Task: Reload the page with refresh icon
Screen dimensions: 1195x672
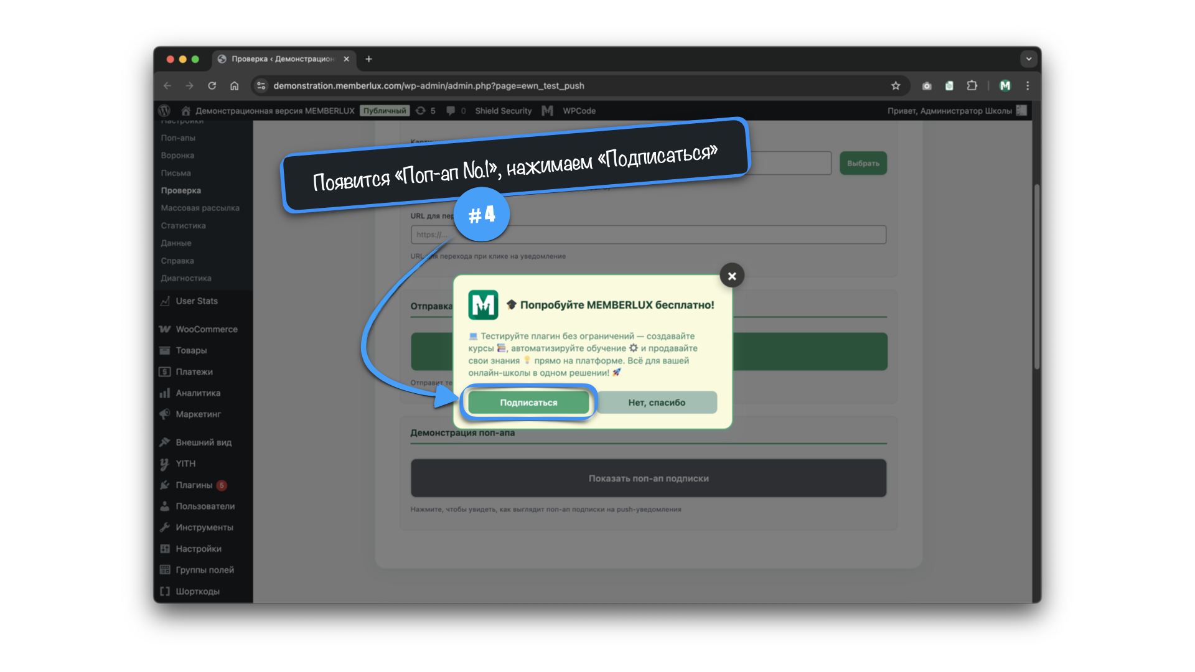Action: tap(212, 86)
